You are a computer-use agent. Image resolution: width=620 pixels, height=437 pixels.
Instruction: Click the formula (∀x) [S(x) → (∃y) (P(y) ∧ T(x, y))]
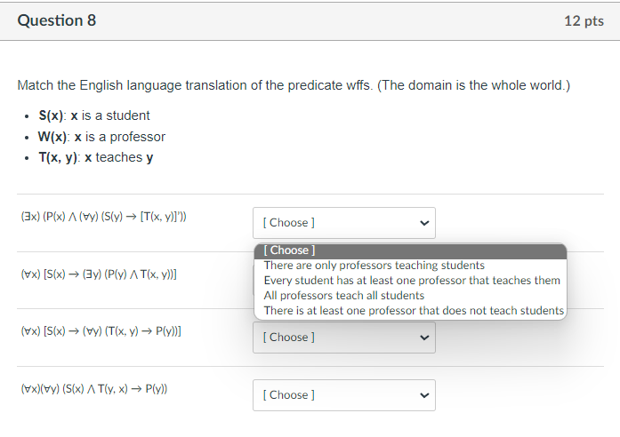(99, 274)
